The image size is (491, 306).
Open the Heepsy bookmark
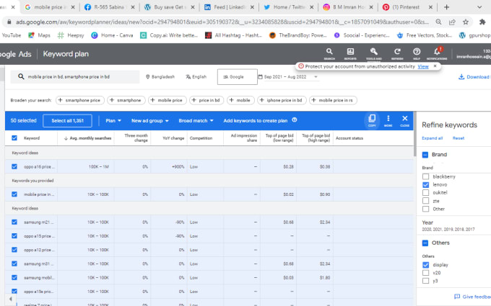[x=71, y=35]
